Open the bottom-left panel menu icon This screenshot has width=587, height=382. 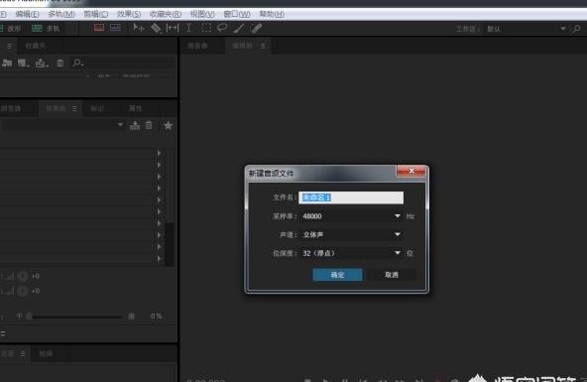click(x=23, y=353)
